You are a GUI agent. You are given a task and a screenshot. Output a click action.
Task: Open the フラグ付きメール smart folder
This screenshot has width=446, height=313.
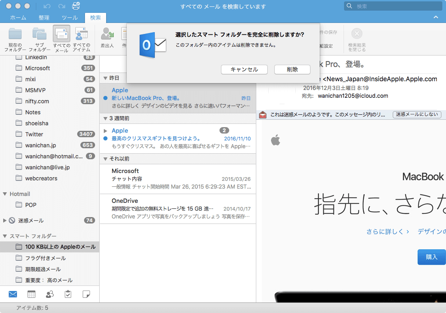click(50, 258)
